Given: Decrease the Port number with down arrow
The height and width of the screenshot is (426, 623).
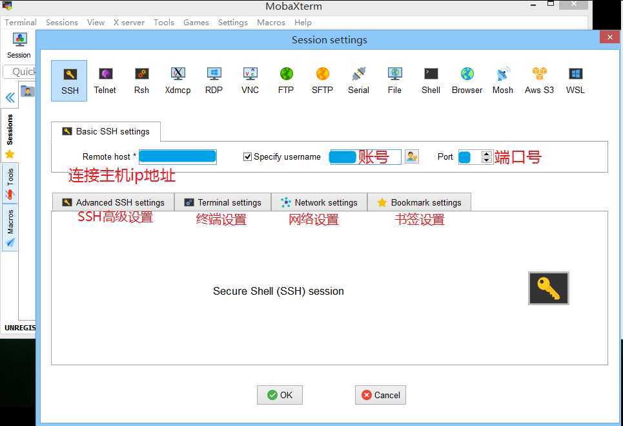Looking at the screenshot, I should tap(487, 160).
